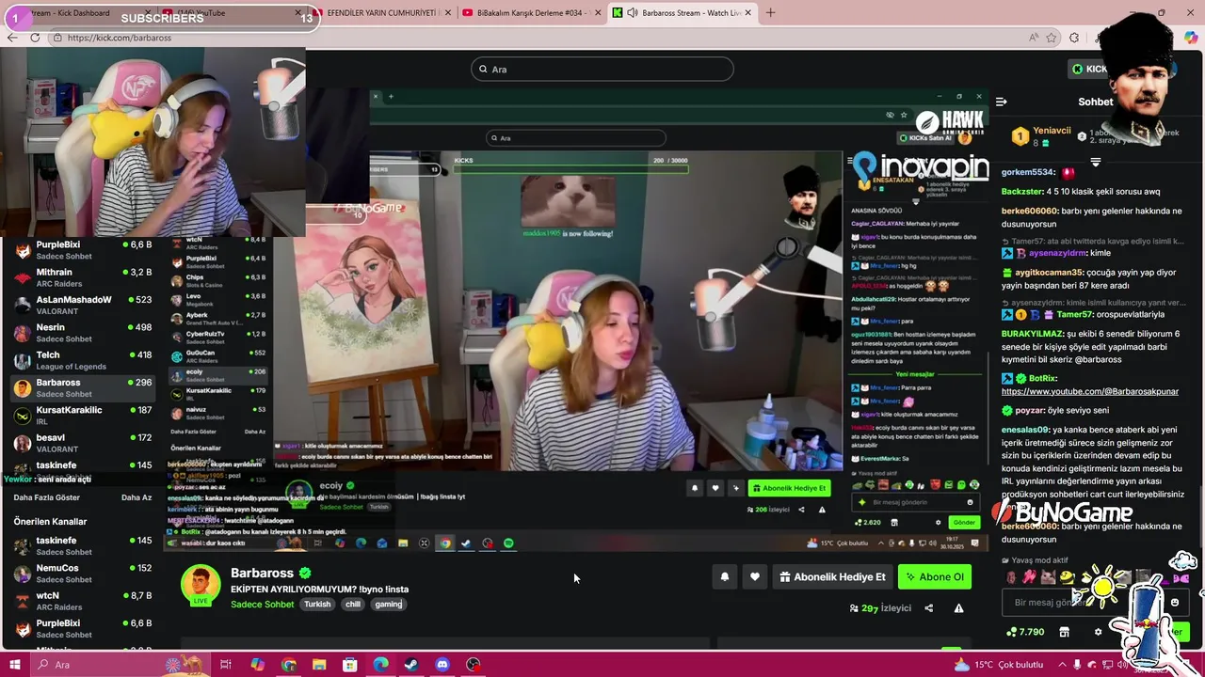The height and width of the screenshot is (677, 1205).
Task: Click the Sadece Sohbet category link
Action: (x=262, y=605)
